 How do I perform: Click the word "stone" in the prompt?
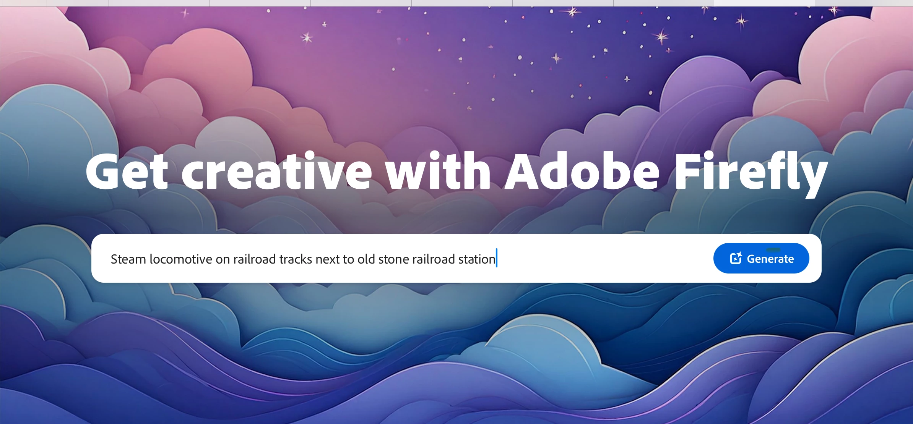tap(393, 259)
